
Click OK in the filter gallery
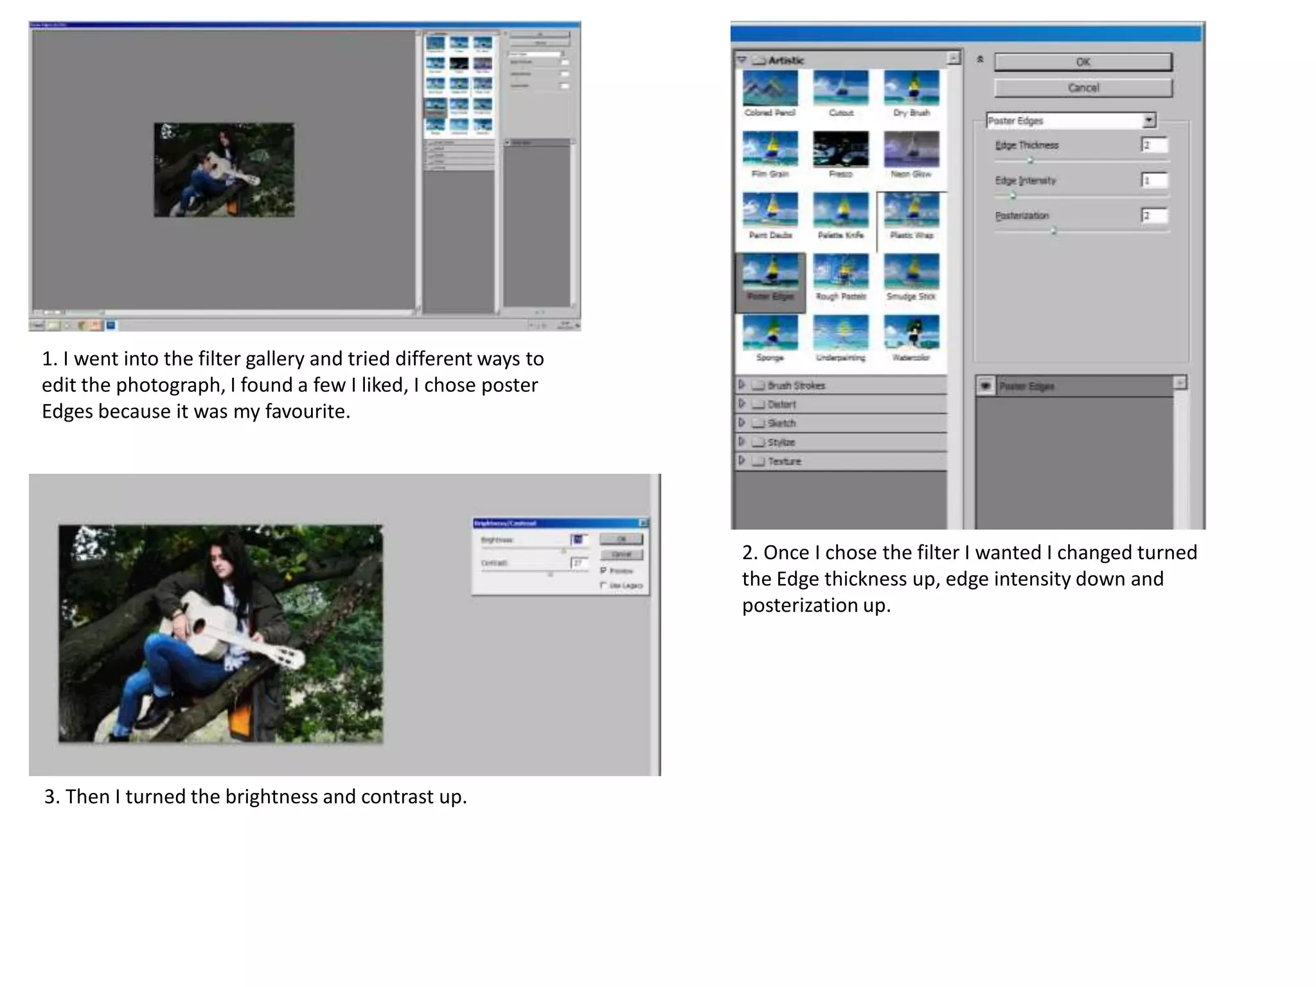point(1083,62)
